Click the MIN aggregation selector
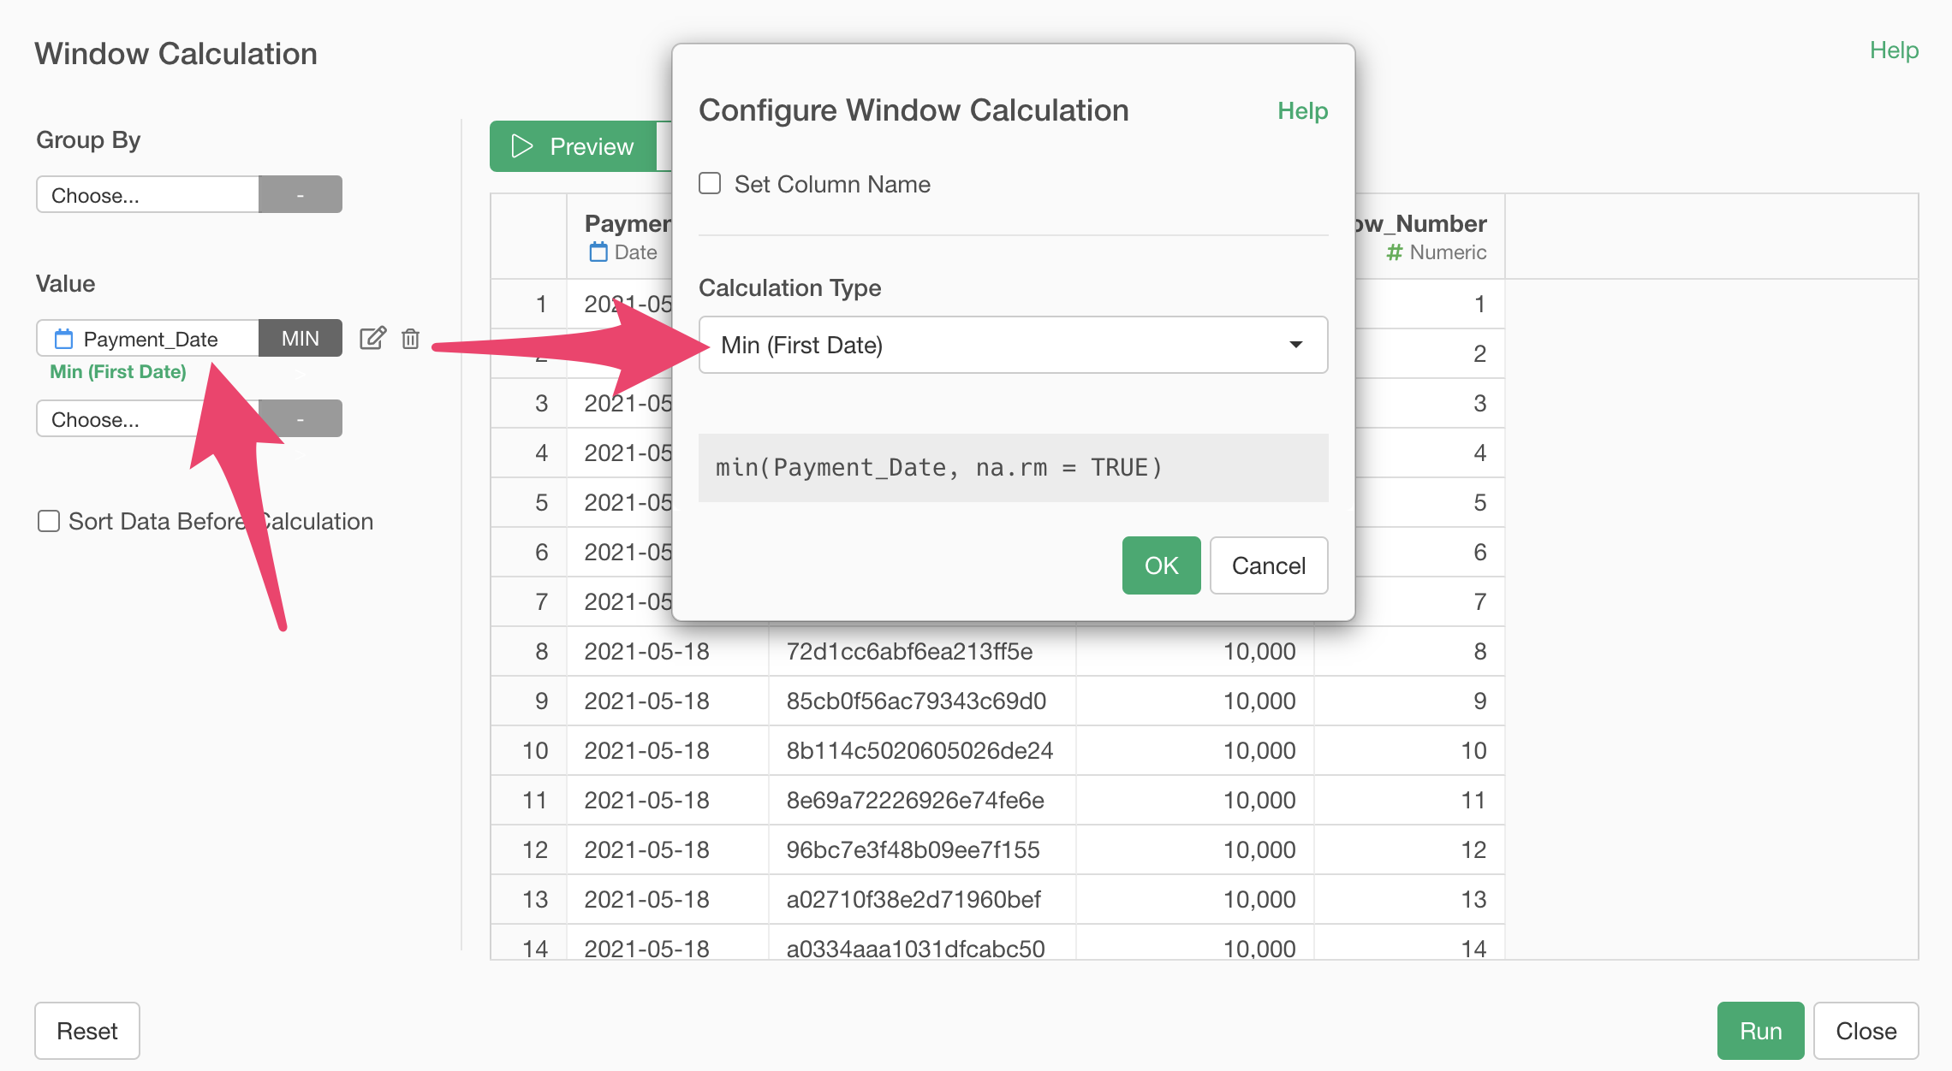Viewport: 1952px width, 1071px height. point(301,338)
